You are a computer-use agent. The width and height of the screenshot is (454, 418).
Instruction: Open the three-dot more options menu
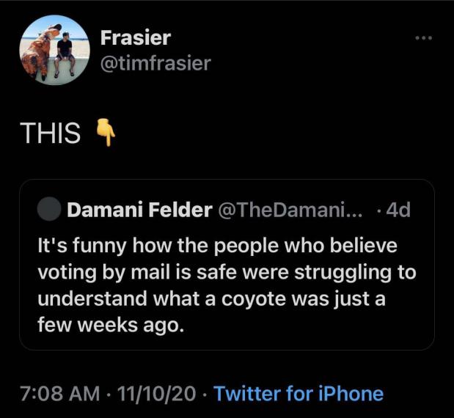[425, 38]
